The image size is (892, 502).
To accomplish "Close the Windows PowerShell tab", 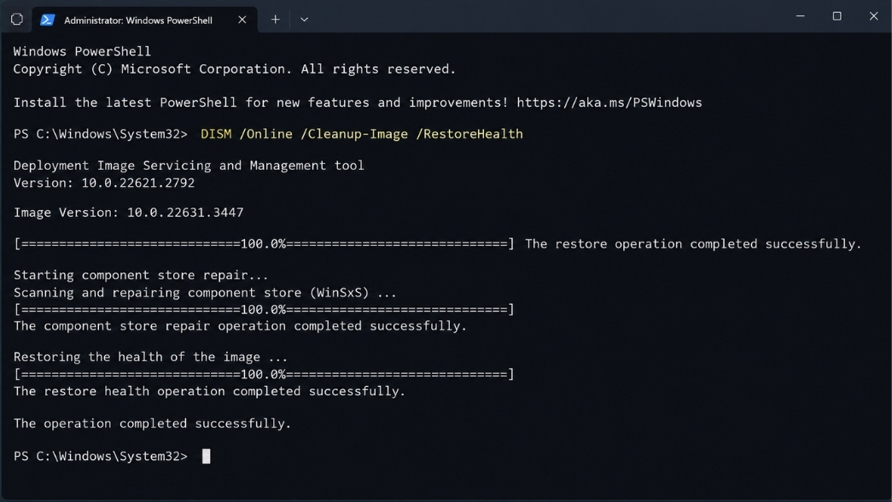I will pyautogui.click(x=242, y=20).
